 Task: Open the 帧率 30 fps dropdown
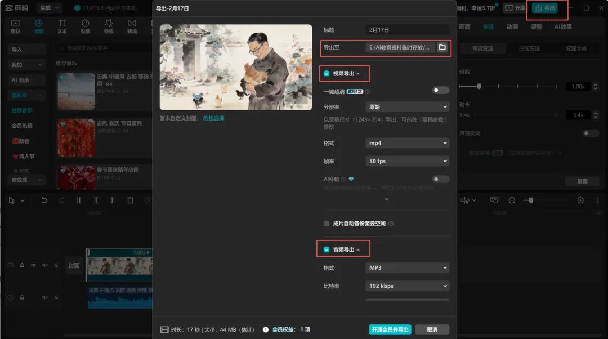(x=407, y=161)
